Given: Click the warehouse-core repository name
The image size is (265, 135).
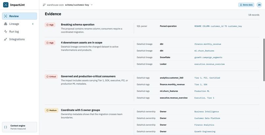Looking at the screenshot, I should click(x=55, y=5).
